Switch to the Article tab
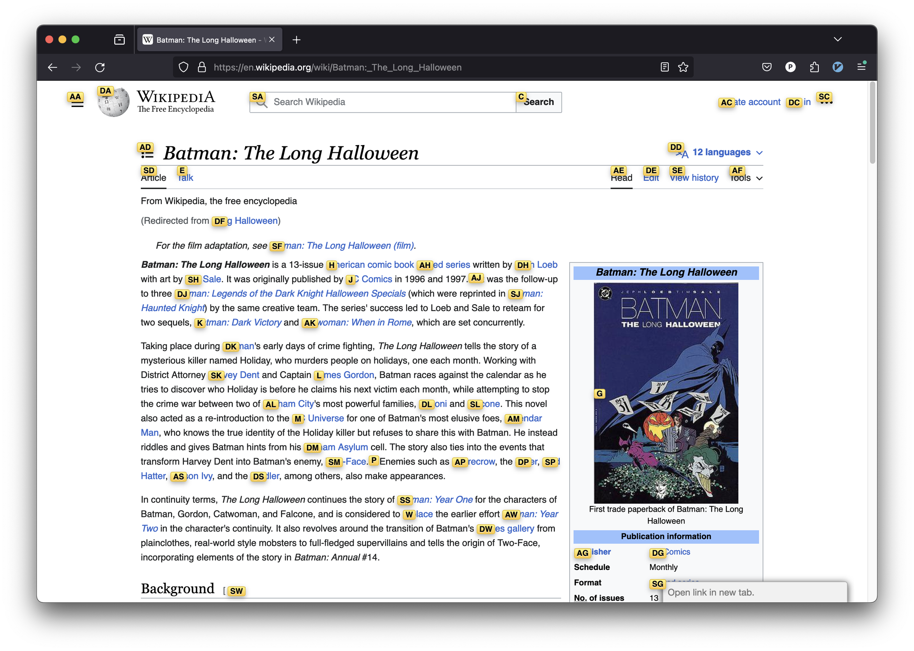The image size is (914, 651). click(153, 178)
